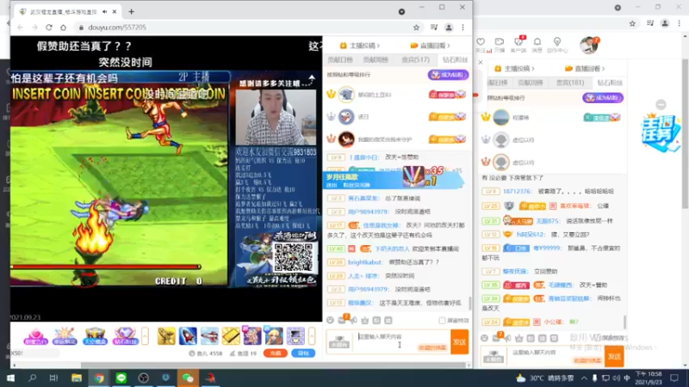Open the reading list icon in toolbar
This screenshot has height=387, width=689.
(434, 28)
